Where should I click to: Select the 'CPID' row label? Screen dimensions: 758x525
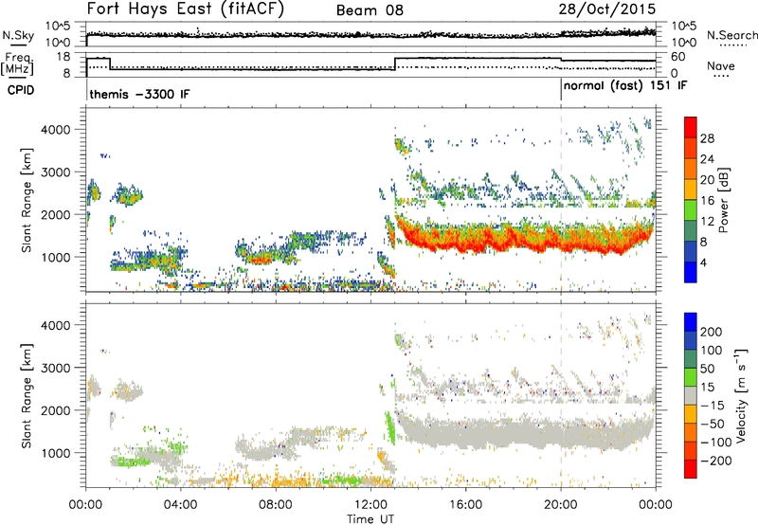pos(21,90)
